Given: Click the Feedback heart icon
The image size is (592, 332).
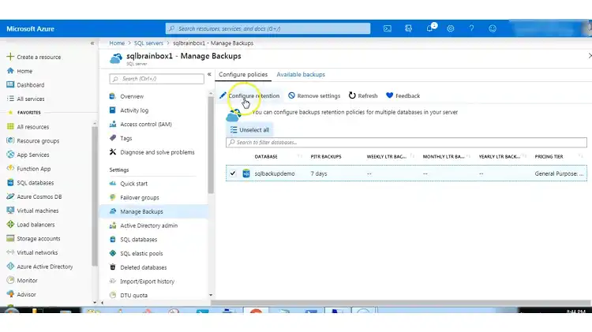Looking at the screenshot, I should [390, 95].
